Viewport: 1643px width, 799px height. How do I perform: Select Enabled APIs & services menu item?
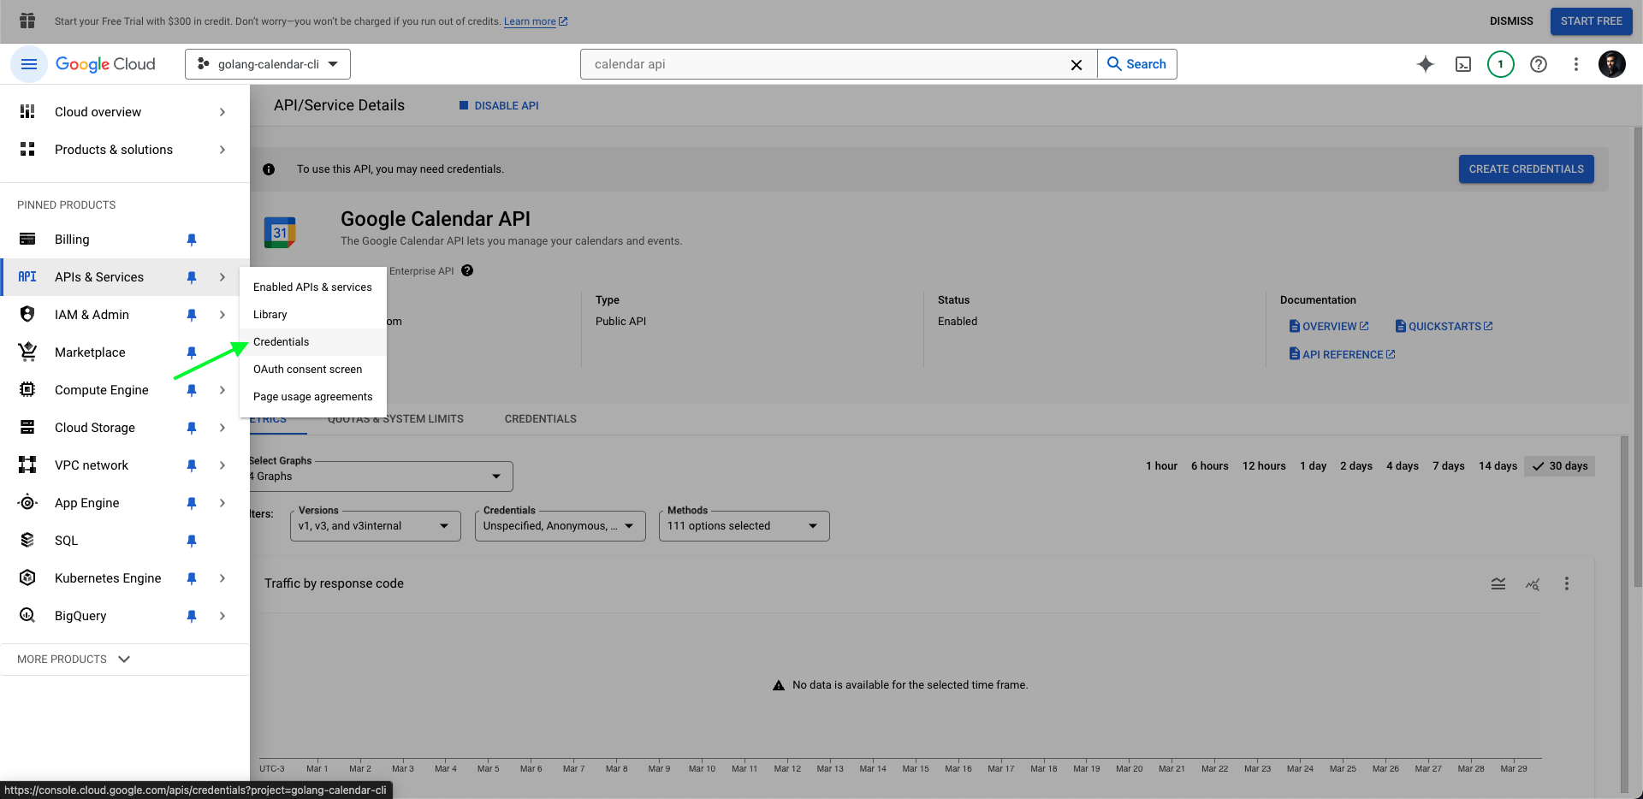coord(313,287)
